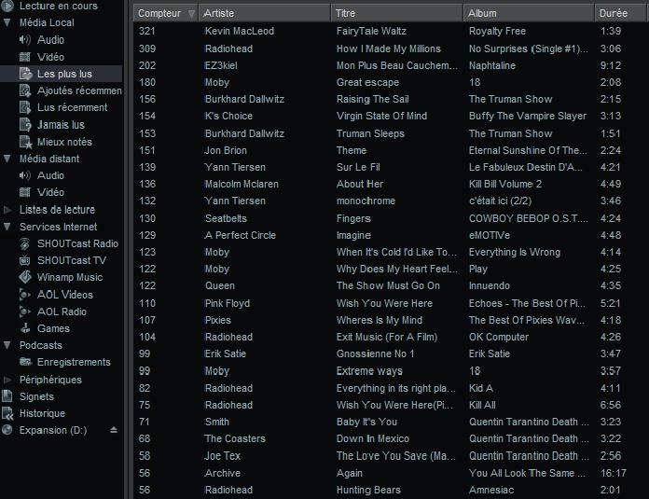The height and width of the screenshot is (499, 649).
Task: Click the Historique icon
Action: click(7, 413)
